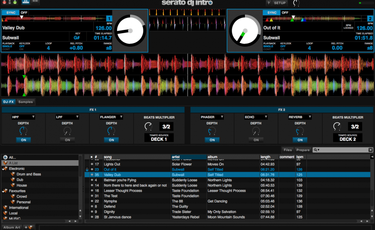
Task: Turn off the LPF effect in FX 1
Action: (67, 140)
